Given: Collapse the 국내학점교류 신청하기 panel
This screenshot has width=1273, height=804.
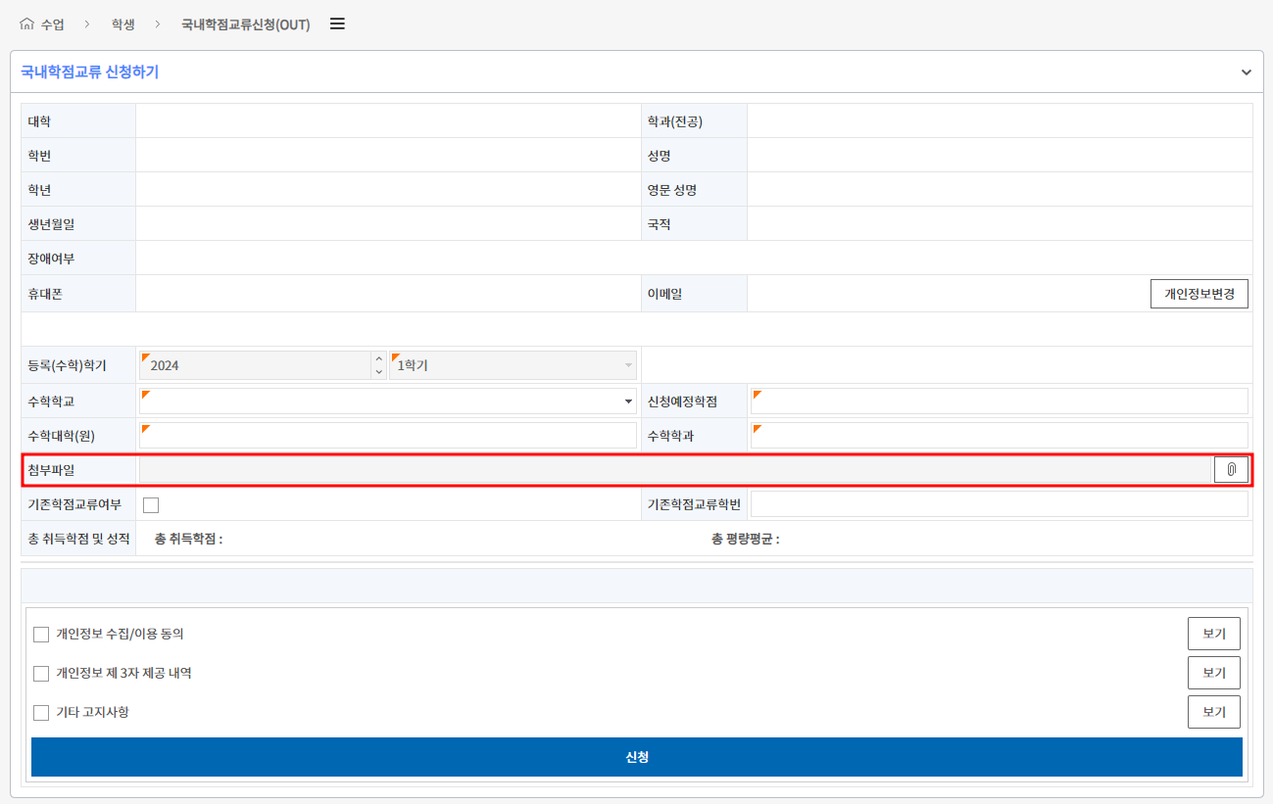Looking at the screenshot, I should click(x=1246, y=72).
